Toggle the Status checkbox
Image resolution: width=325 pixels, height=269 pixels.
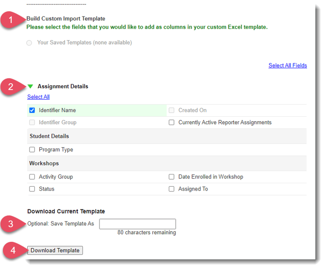32,189
